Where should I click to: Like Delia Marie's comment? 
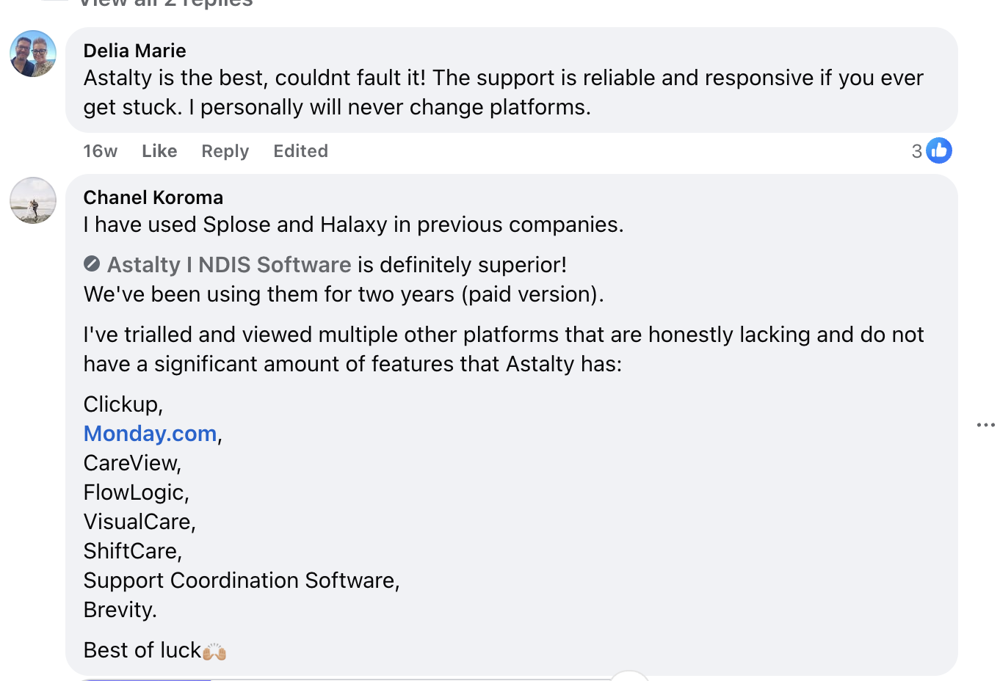(x=159, y=150)
